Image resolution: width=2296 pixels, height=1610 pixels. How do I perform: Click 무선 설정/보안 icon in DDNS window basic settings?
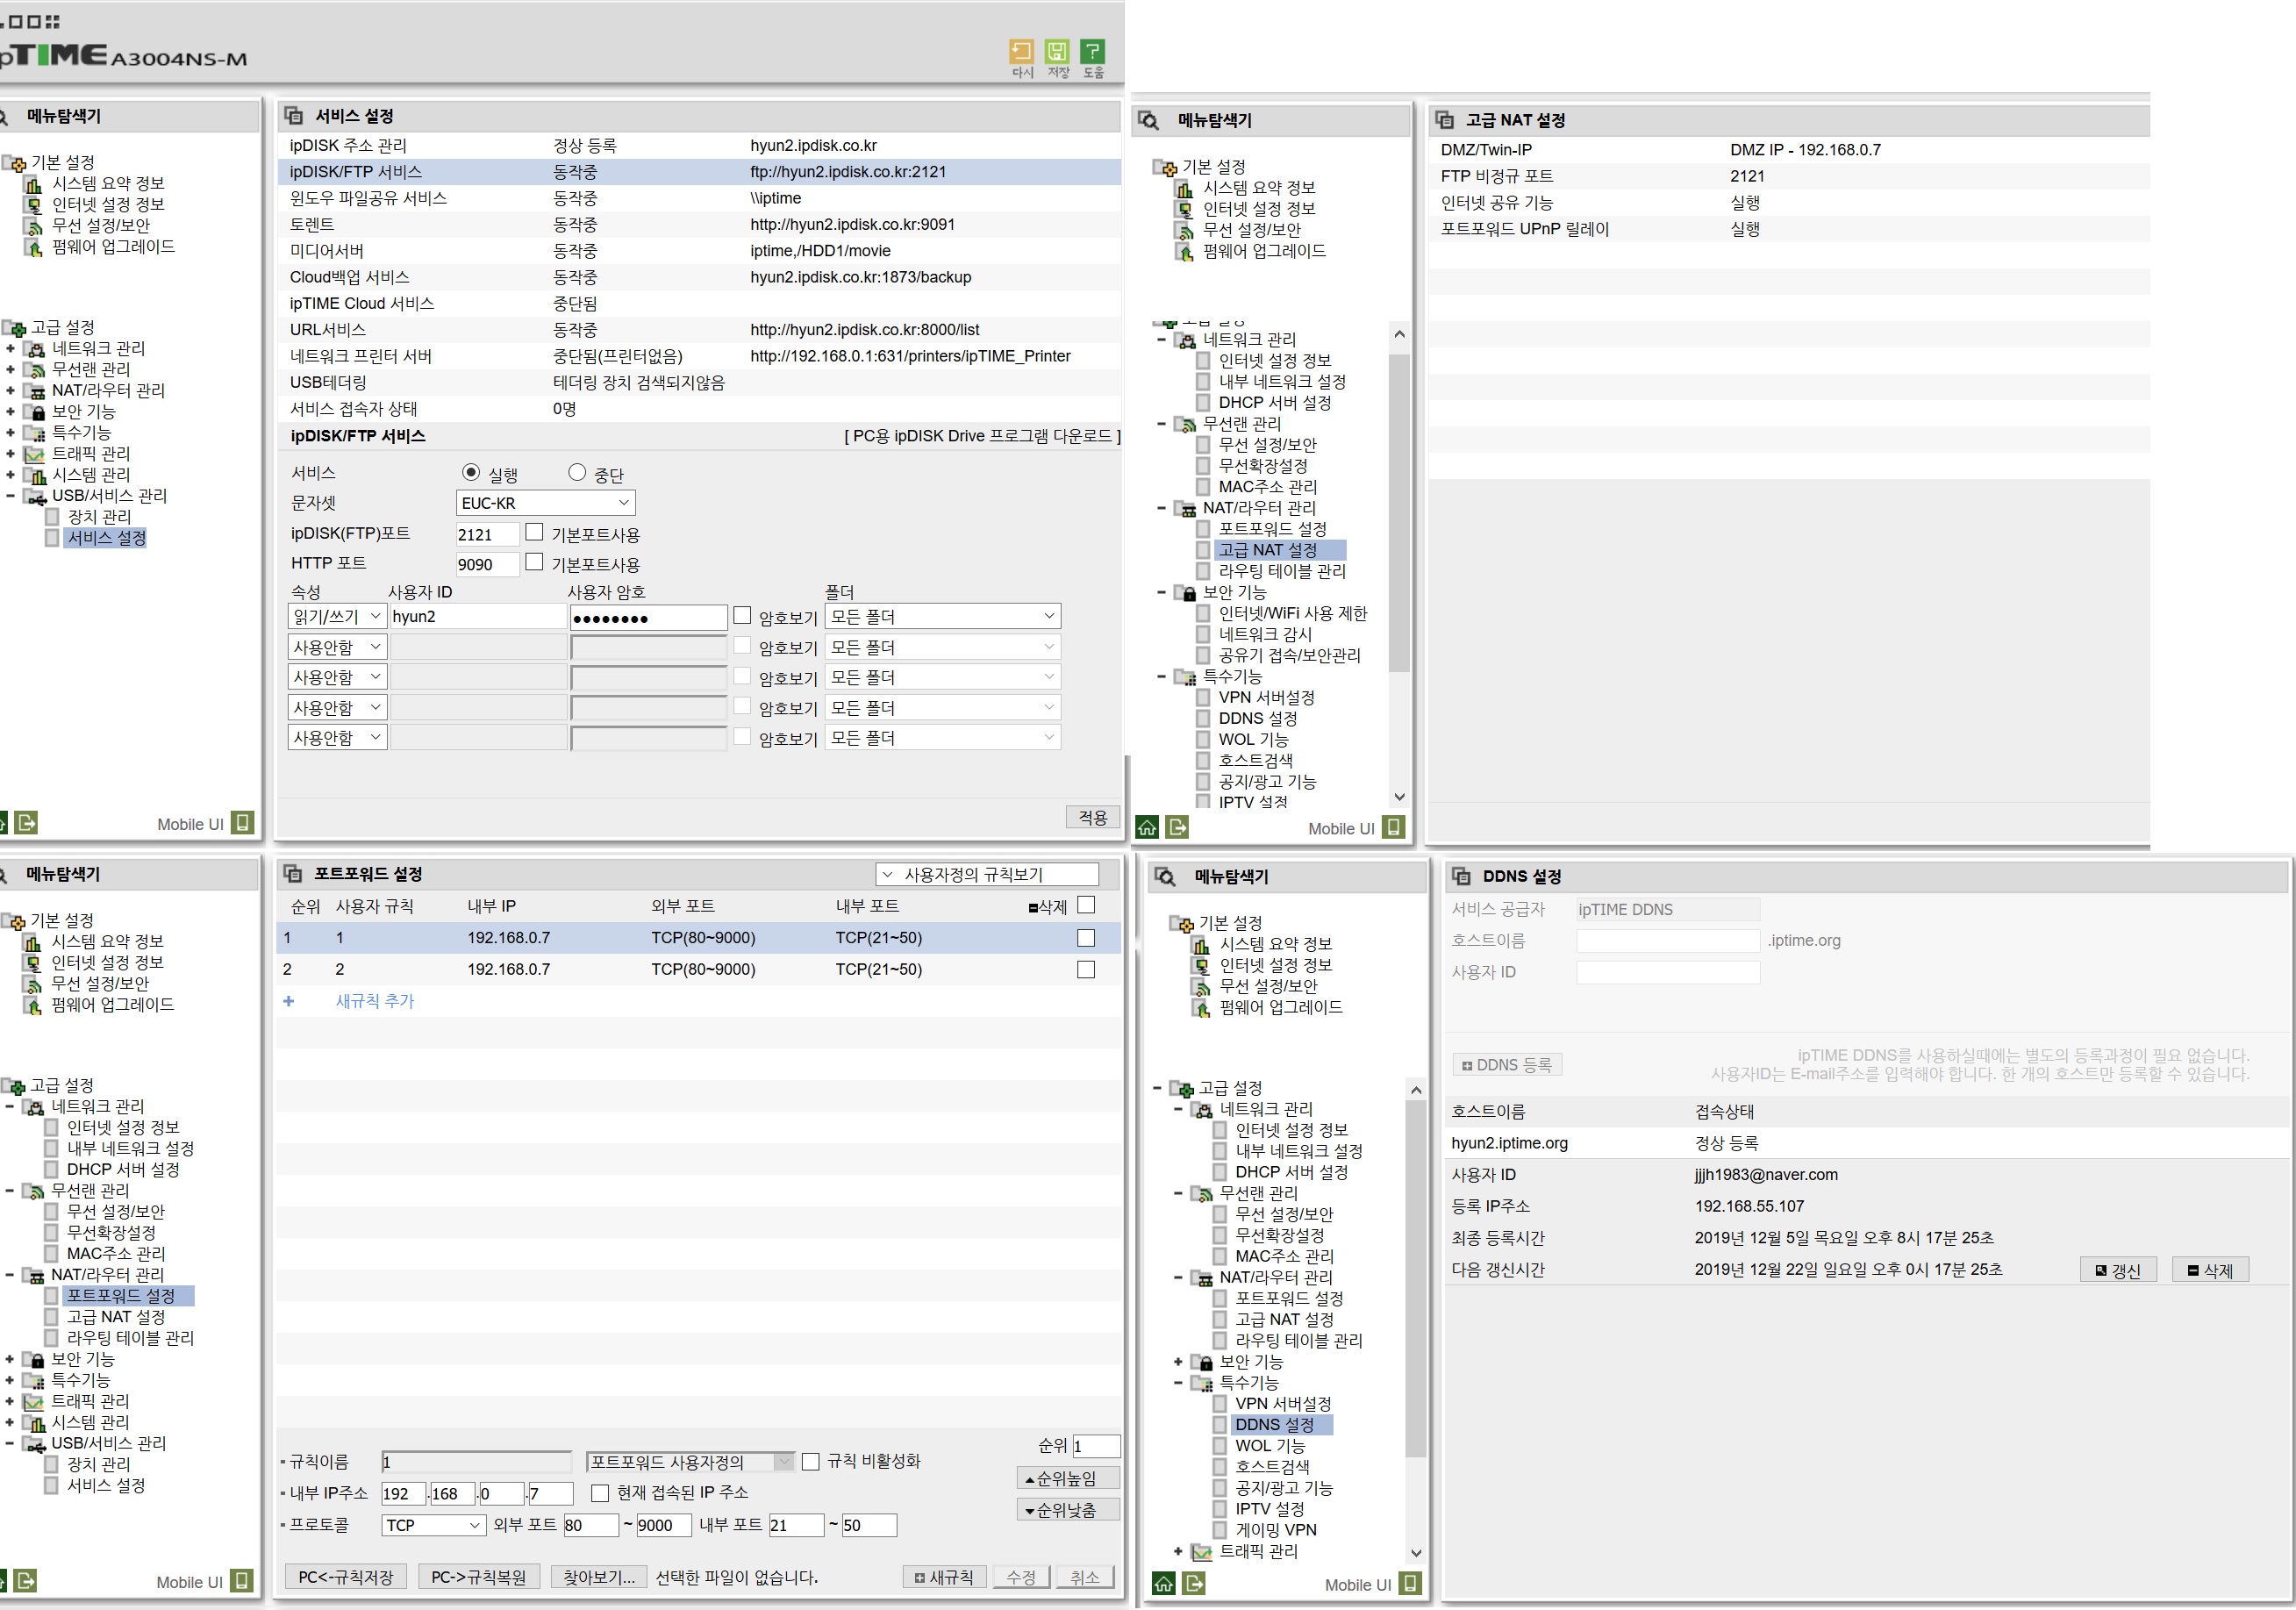click(1202, 986)
